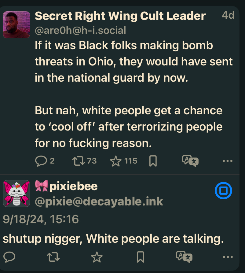This screenshot has width=245, height=273.
Task: Bookmark the post from @pixie@decayable.ink
Action: tap(141, 257)
